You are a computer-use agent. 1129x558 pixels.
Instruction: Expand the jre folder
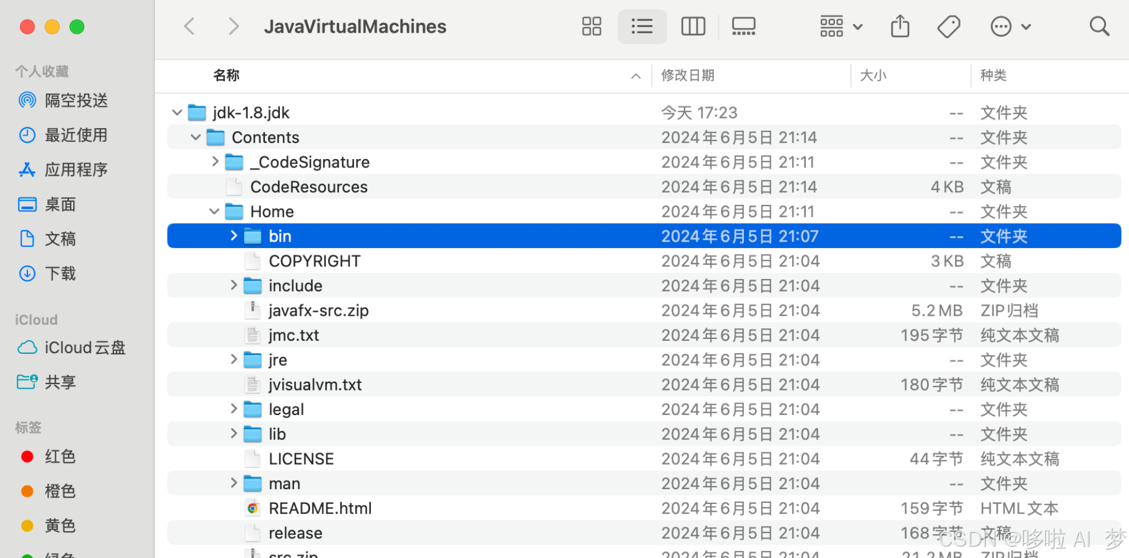[x=234, y=359]
